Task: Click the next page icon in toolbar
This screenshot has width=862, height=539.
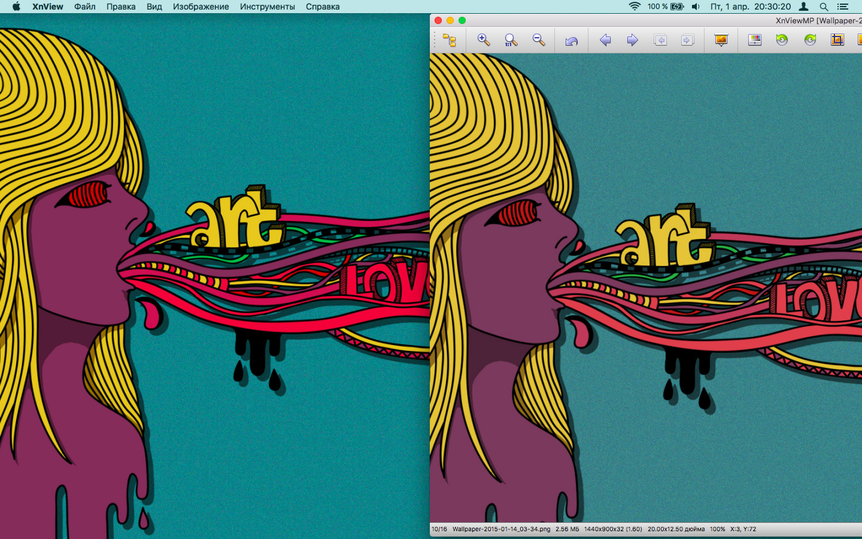Action: [x=687, y=40]
